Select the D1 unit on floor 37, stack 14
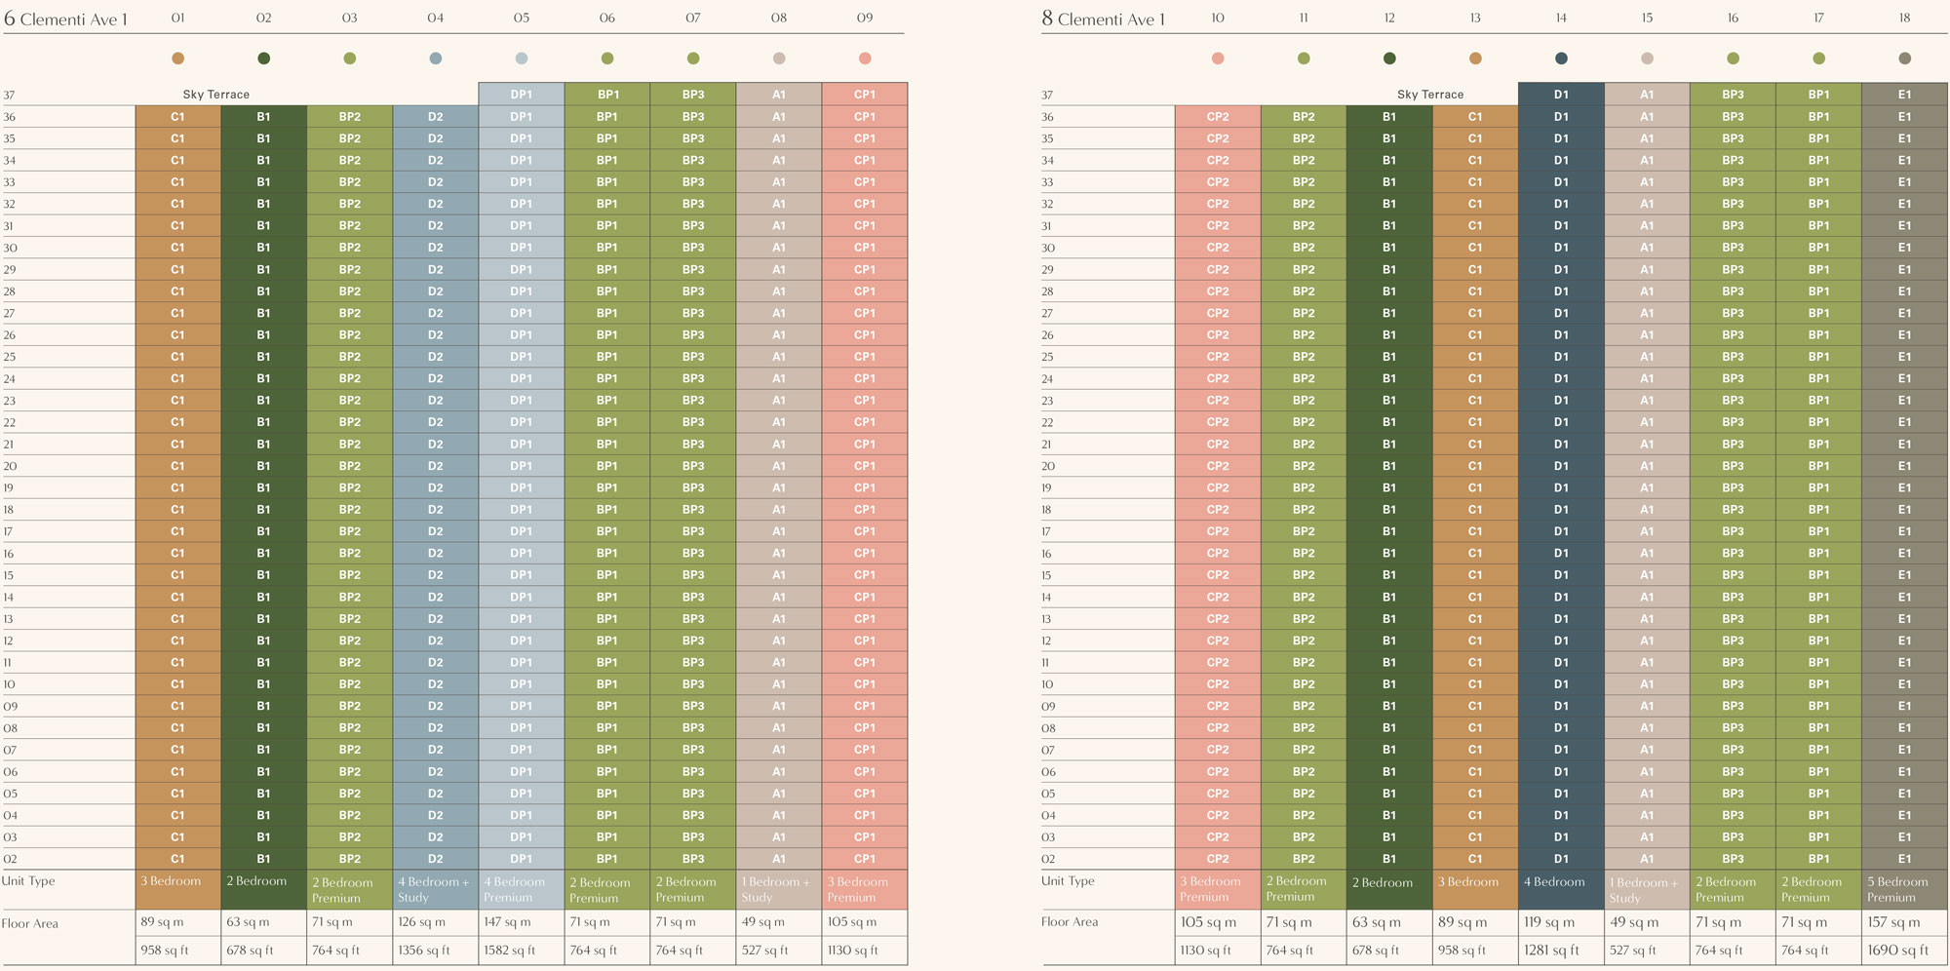 click(x=1561, y=95)
